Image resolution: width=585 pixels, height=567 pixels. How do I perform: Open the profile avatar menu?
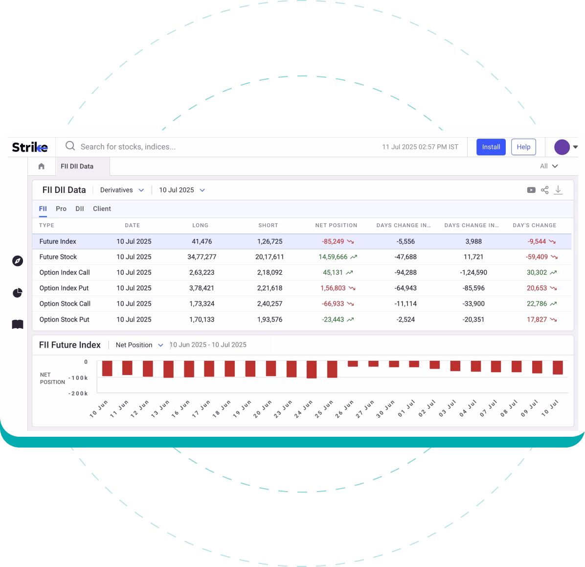coord(562,146)
